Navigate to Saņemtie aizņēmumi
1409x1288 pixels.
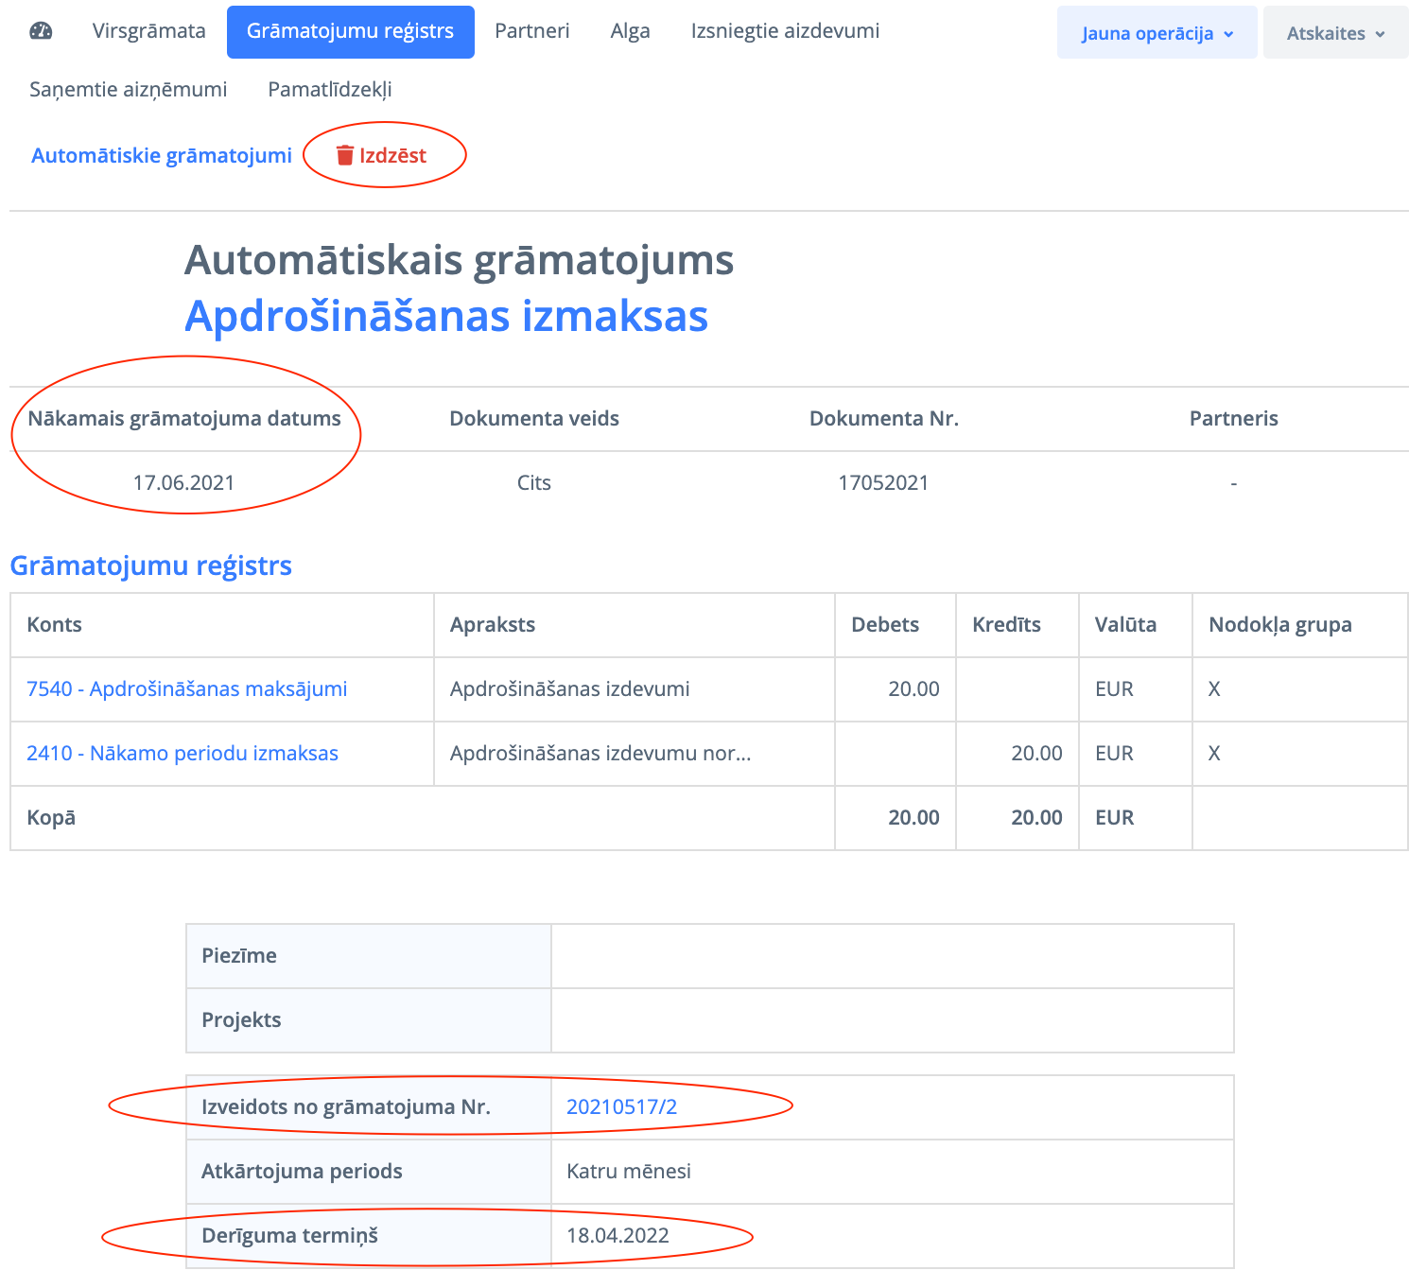coord(128,90)
